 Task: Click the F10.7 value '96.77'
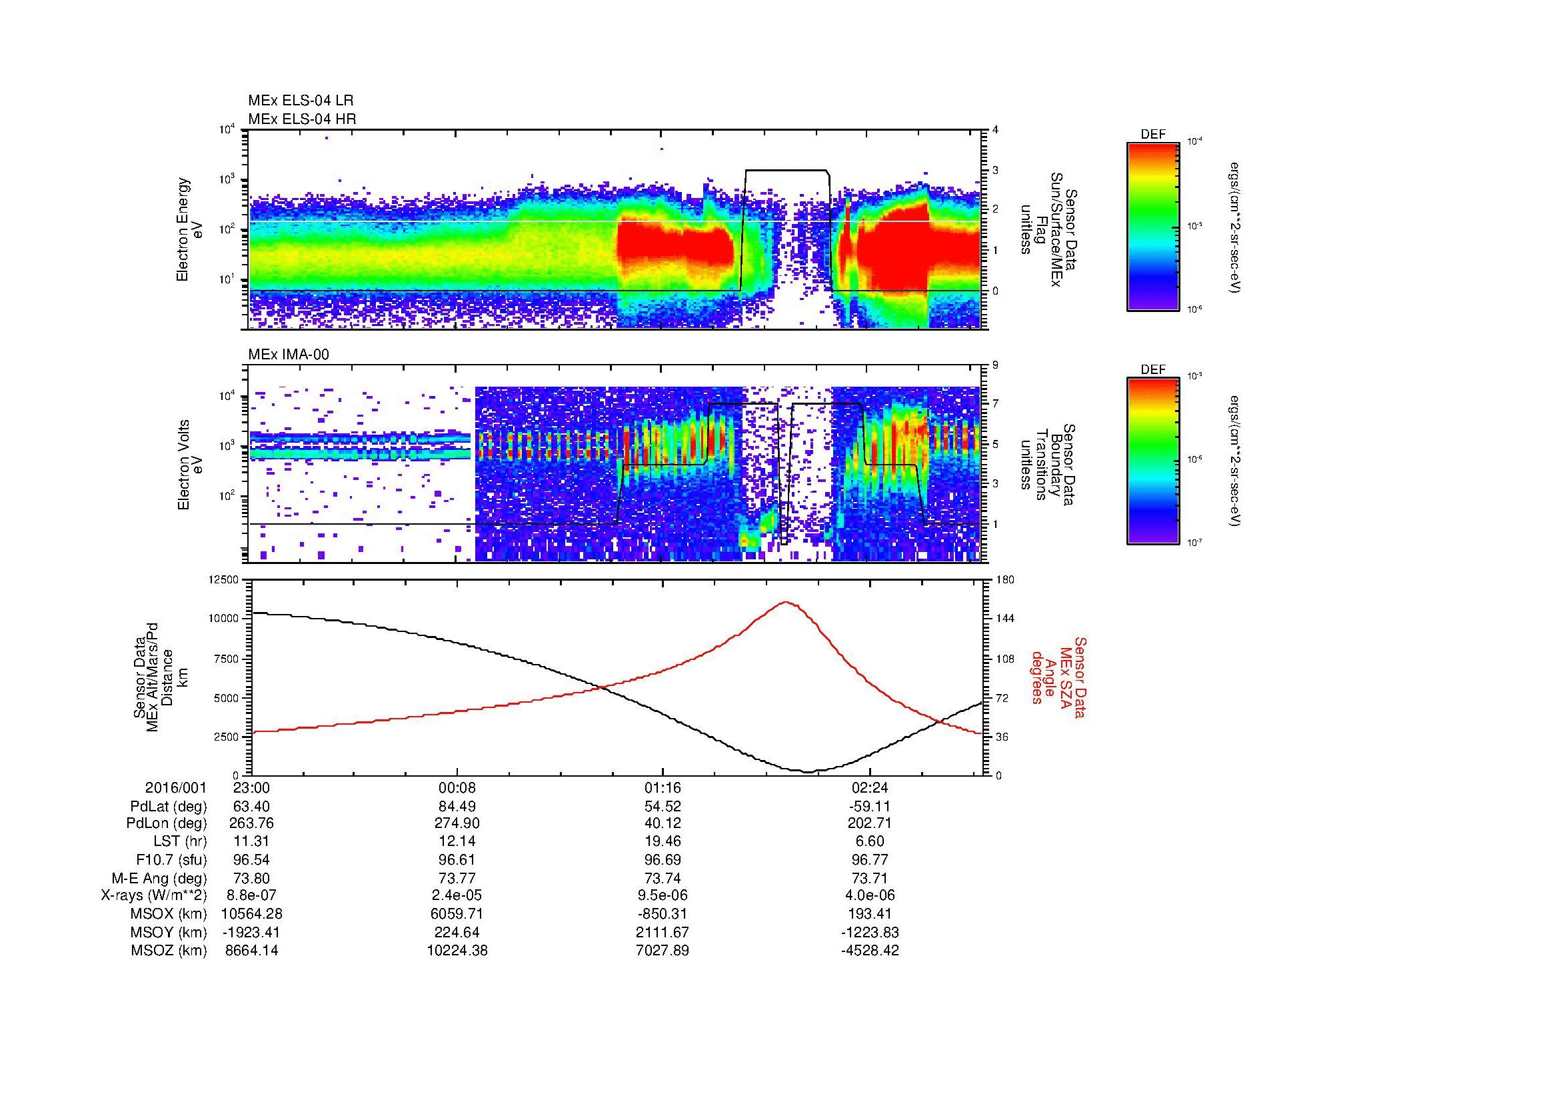[x=870, y=860]
